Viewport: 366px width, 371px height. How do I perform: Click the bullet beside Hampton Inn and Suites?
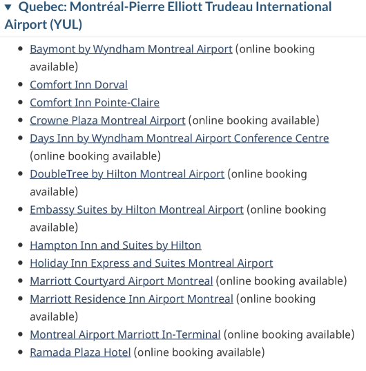point(20,245)
